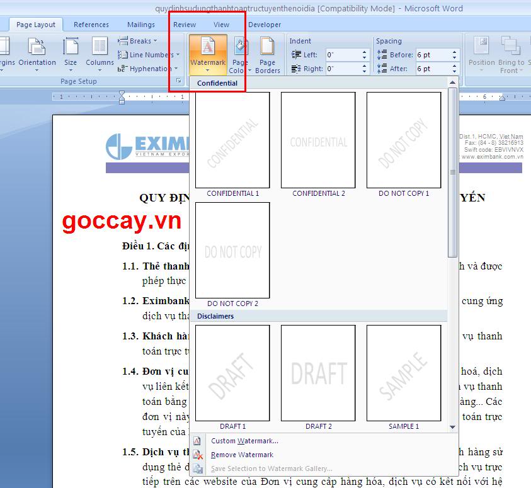Click the Watermark button icon
531x488 pixels.
click(x=207, y=47)
